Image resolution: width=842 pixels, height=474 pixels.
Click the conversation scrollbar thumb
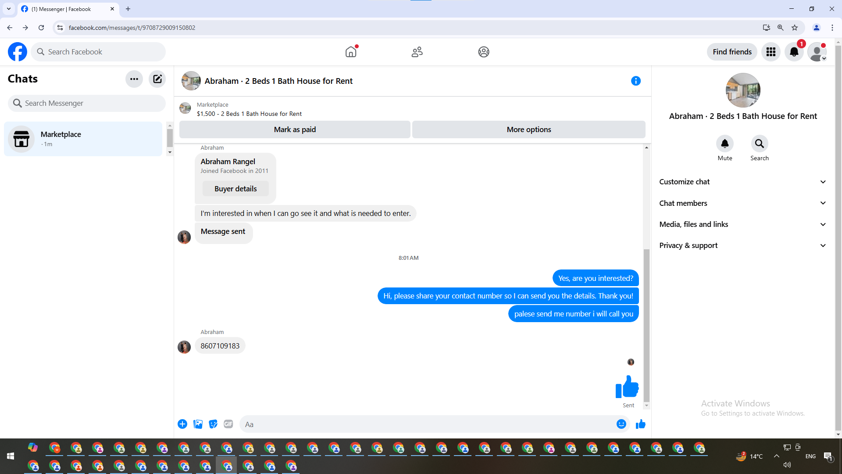(x=646, y=325)
